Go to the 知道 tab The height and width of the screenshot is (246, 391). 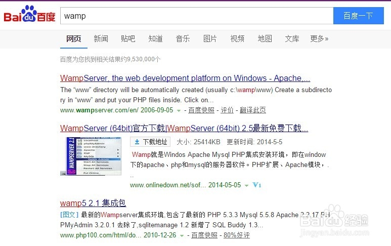155,38
